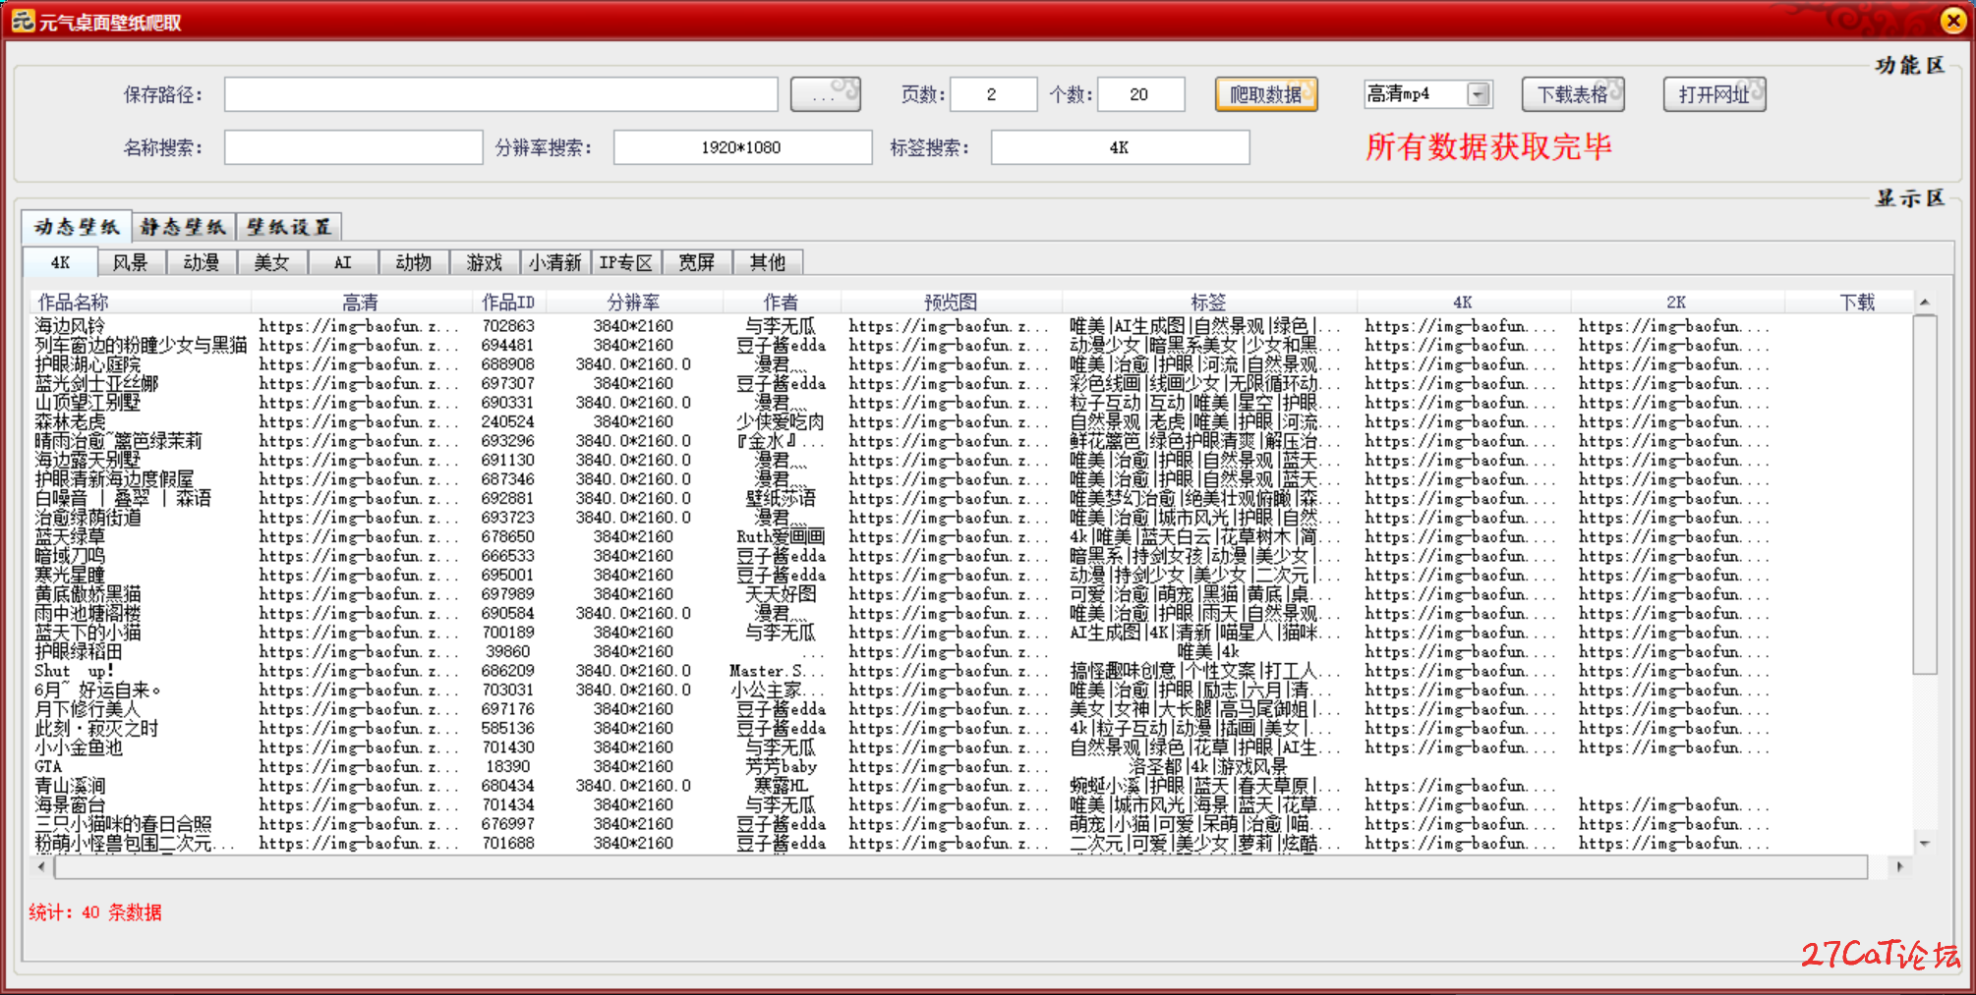The width and height of the screenshot is (1976, 995).
Task: Select the row 月下修行美人
Action: [973, 709]
